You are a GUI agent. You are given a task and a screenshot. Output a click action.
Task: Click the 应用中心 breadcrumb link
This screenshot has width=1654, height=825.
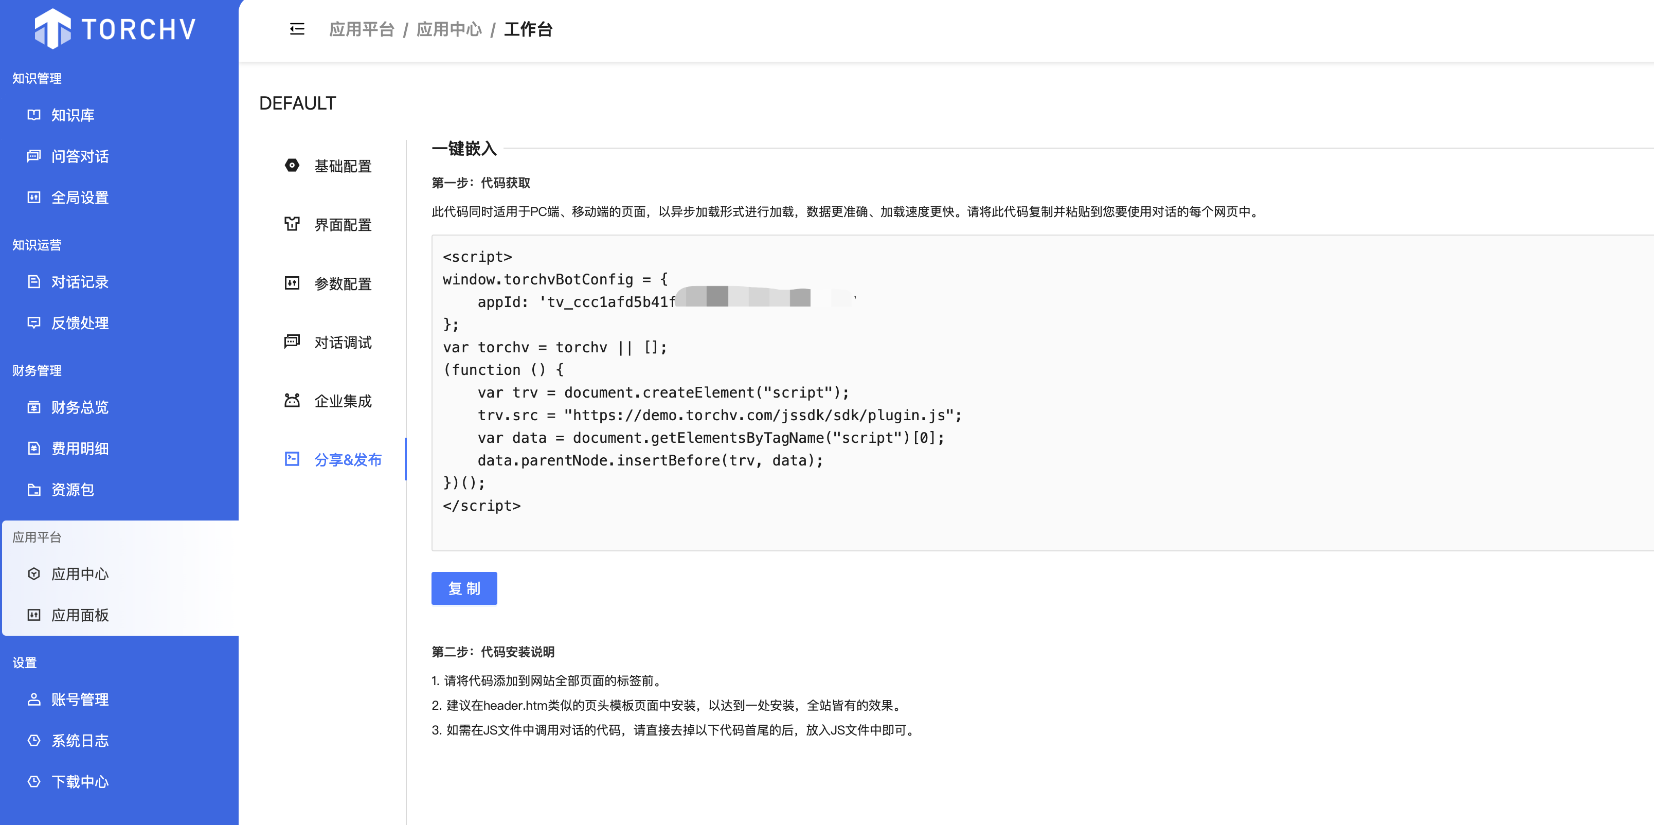(449, 29)
